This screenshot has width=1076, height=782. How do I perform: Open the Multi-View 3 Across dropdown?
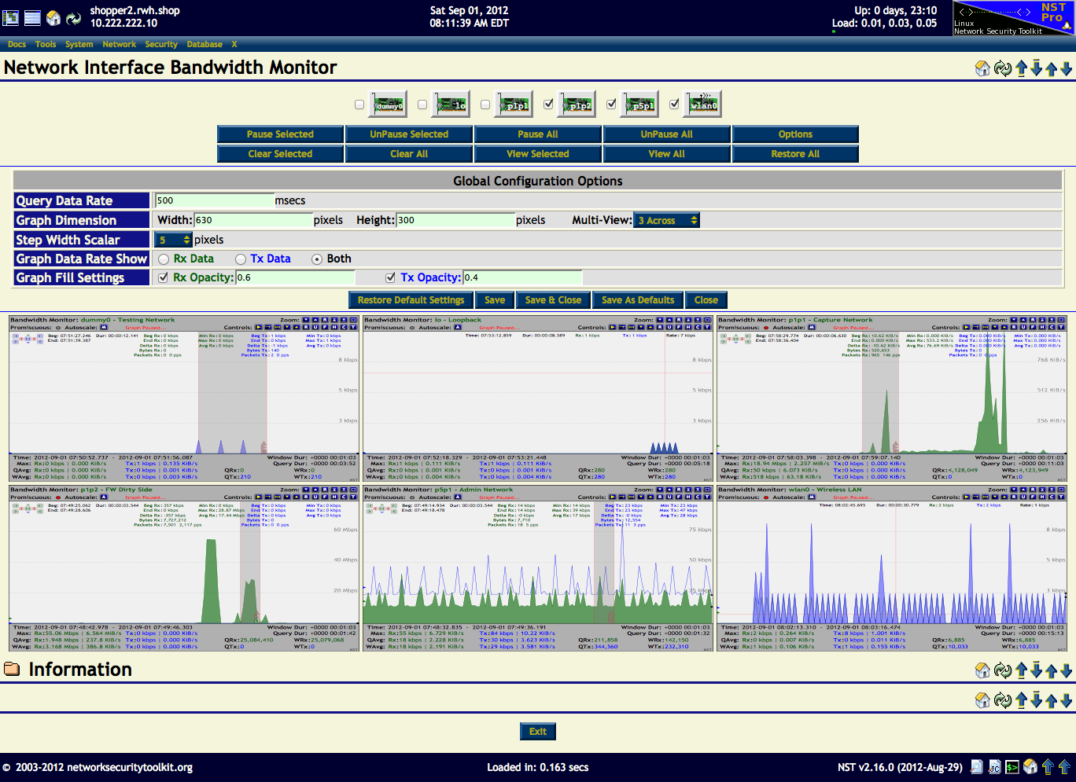click(667, 220)
